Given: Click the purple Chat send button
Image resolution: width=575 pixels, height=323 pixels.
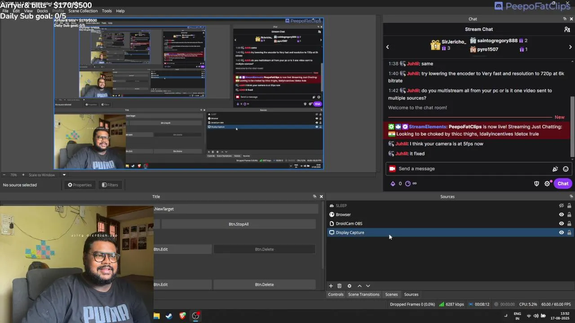Looking at the screenshot, I should [563, 183].
